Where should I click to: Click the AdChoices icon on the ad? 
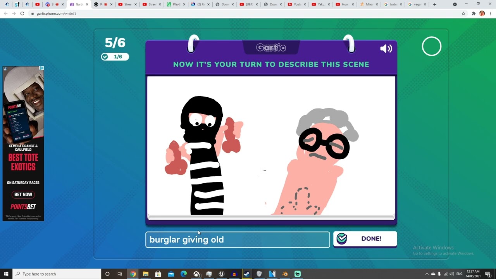(x=41, y=68)
